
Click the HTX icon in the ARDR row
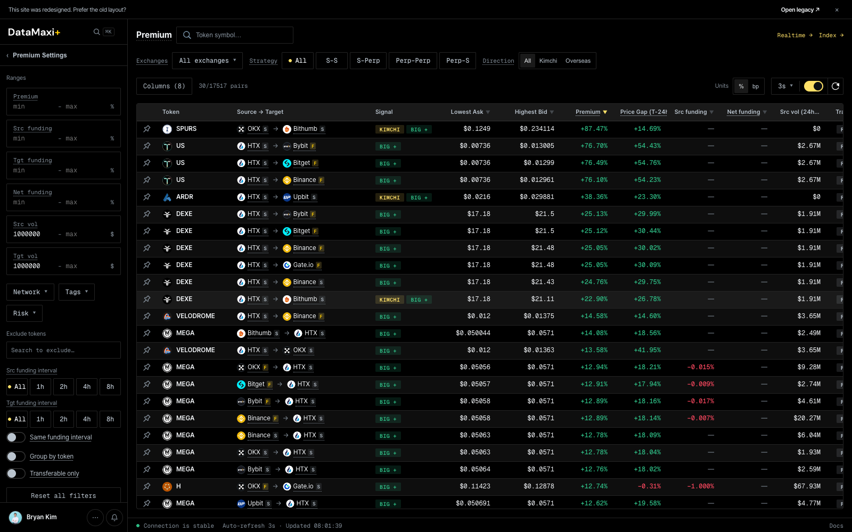coord(241,197)
